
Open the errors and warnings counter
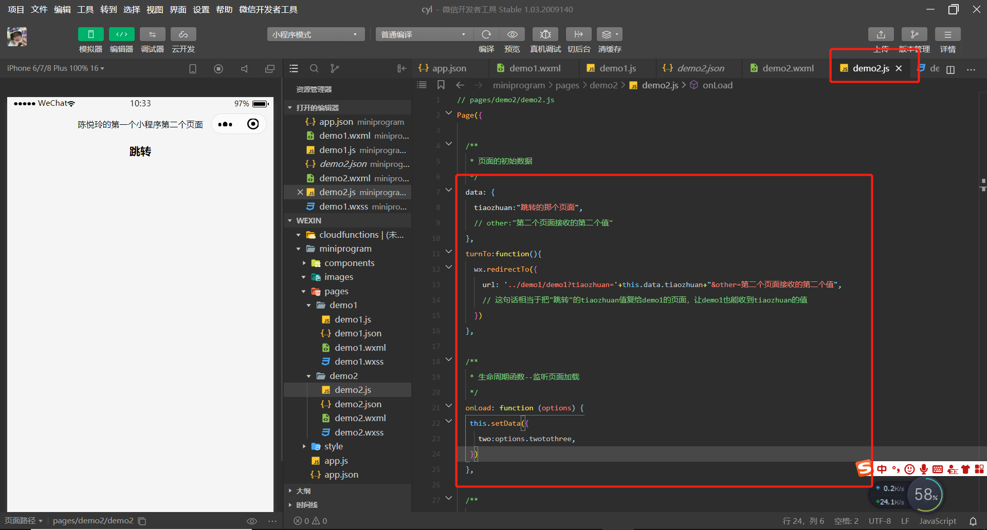[310, 521]
